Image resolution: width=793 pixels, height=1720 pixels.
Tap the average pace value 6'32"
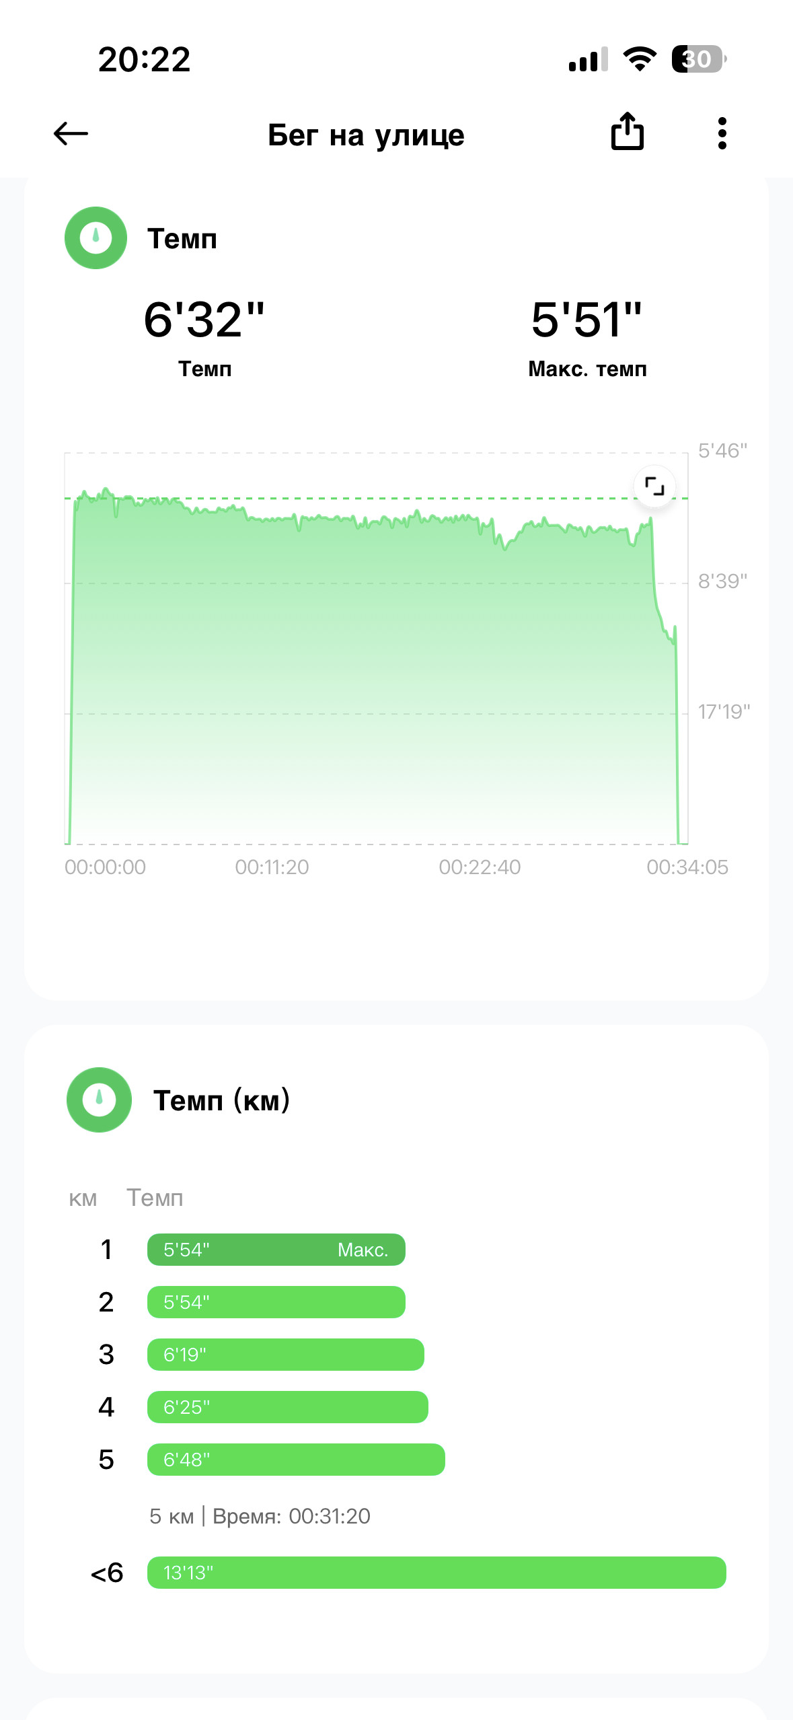204,320
